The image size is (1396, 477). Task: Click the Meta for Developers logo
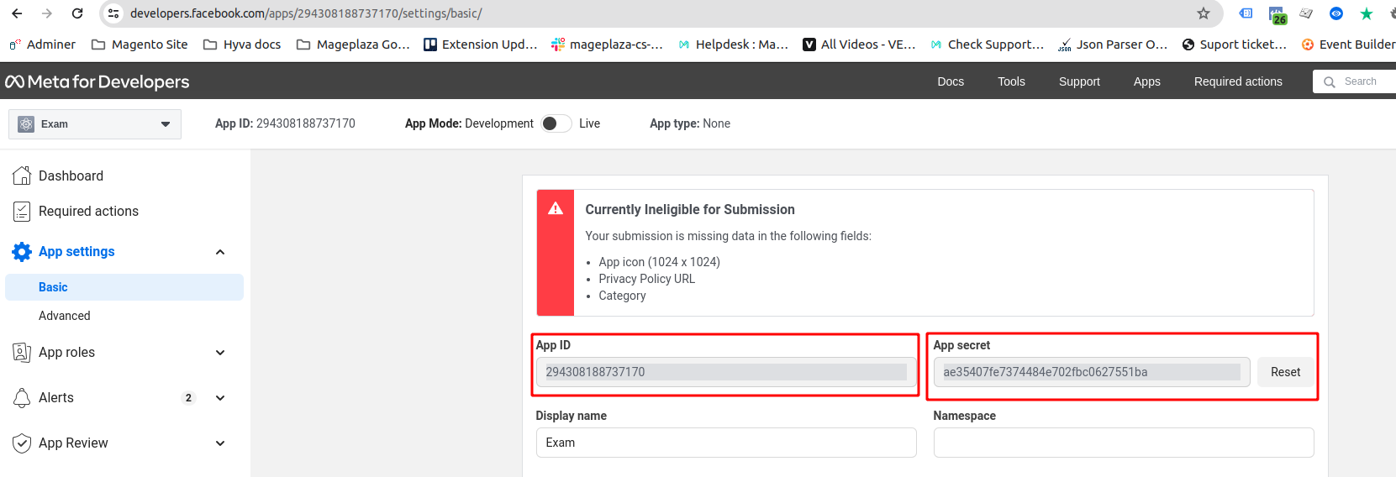pos(97,81)
